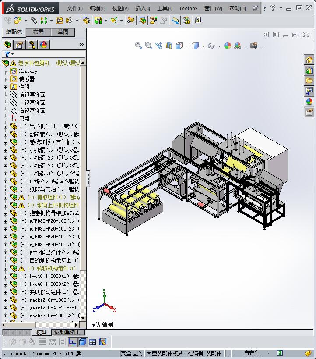Click the Zoom to Area icon

pos(149,46)
